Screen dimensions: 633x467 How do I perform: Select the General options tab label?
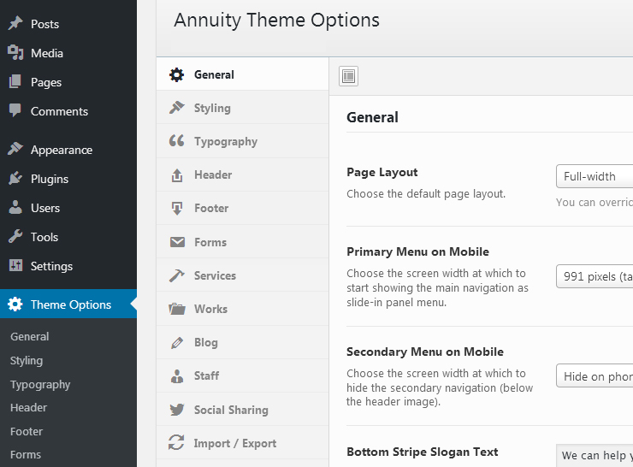coord(214,74)
